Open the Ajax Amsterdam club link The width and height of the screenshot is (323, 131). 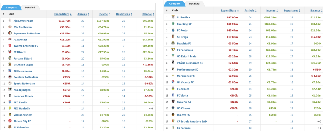tap(23, 21)
